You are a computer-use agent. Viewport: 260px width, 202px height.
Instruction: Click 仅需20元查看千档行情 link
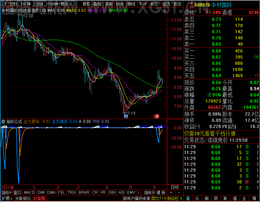point(210,134)
